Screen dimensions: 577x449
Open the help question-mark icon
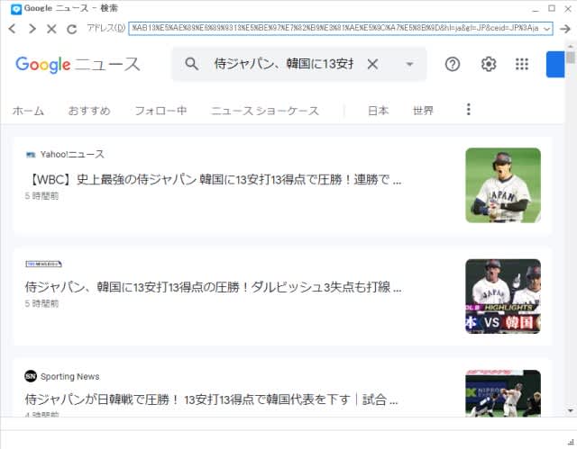click(x=453, y=64)
